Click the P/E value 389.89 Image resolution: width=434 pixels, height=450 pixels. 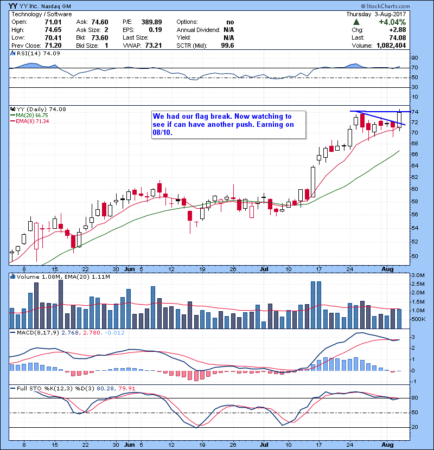[152, 22]
